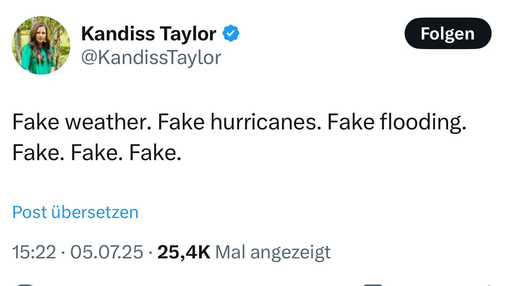Click the 25,4K view count
The image size is (514, 286).
pos(184,252)
